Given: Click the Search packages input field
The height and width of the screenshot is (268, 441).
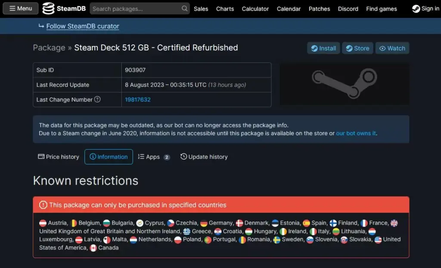Looking at the screenshot, I should pos(140,9).
